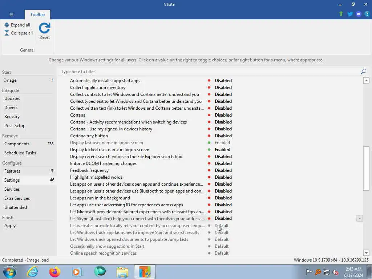Screen dimensions: 372x279
Task: Open Windows Start orb on the taskbar
Action: pyautogui.click(x=10, y=272)
